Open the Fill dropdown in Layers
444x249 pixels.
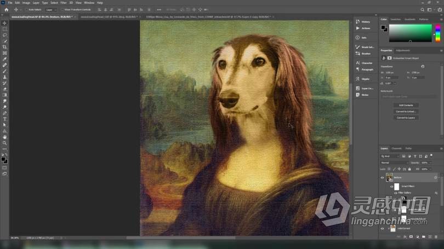tap(430, 169)
